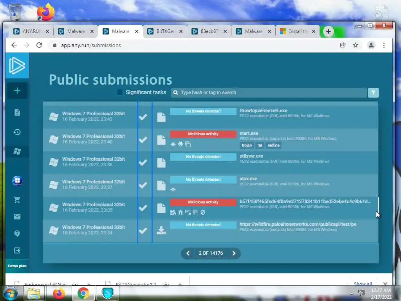The width and height of the screenshot is (401, 301).
Task: Reload the page with the browser refresh icon
Action: (39, 45)
